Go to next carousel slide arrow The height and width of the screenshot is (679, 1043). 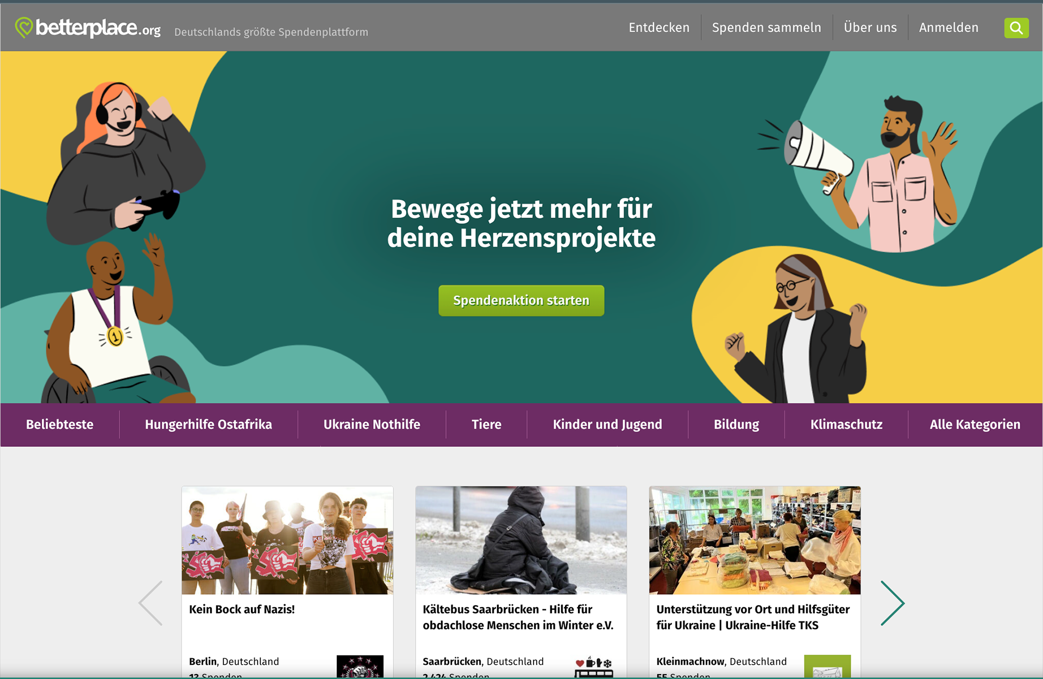pyautogui.click(x=893, y=603)
